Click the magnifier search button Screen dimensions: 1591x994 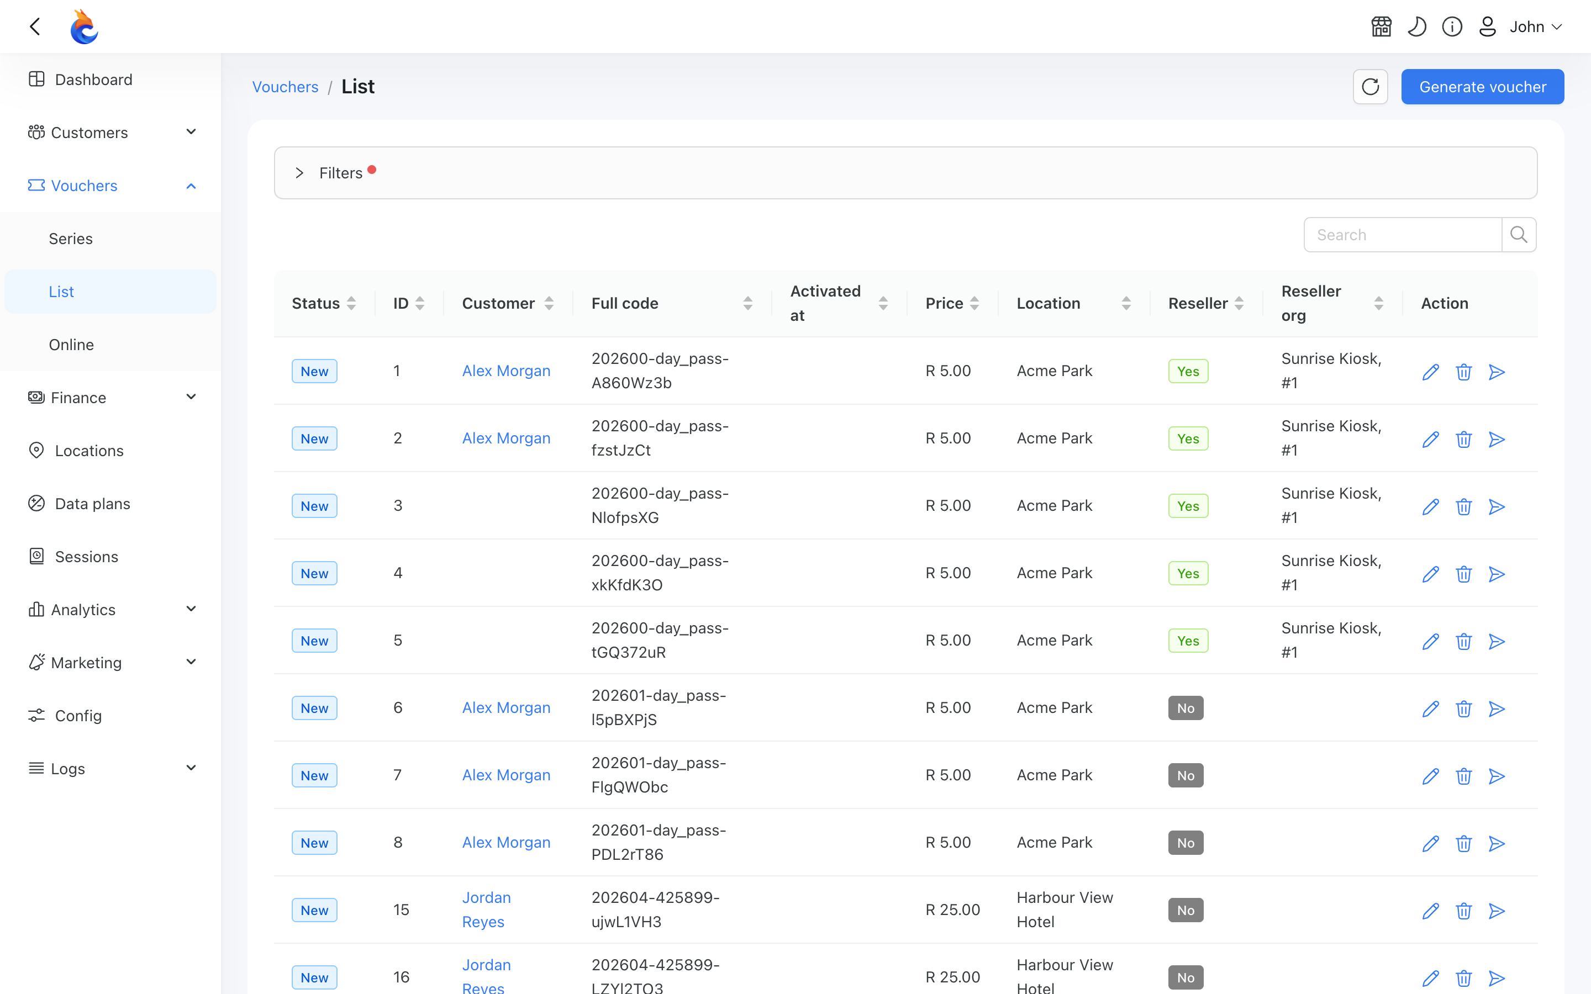pyautogui.click(x=1519, y=235)
